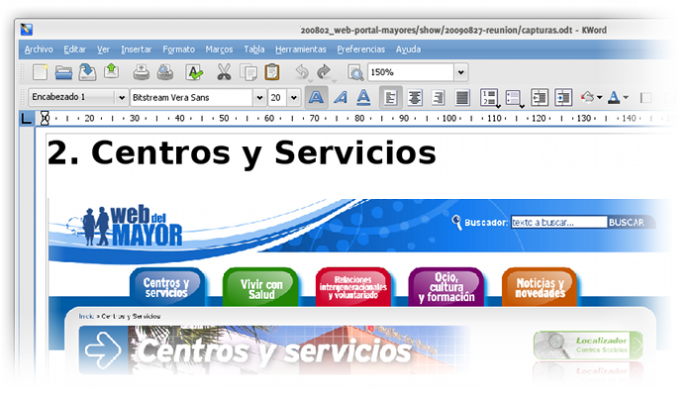Screen dimensions: 693x396
Task: Open the Marcos menu
Action: (219, 49)
